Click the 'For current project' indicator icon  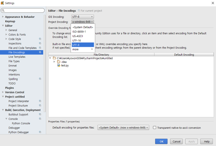point(79,11)
